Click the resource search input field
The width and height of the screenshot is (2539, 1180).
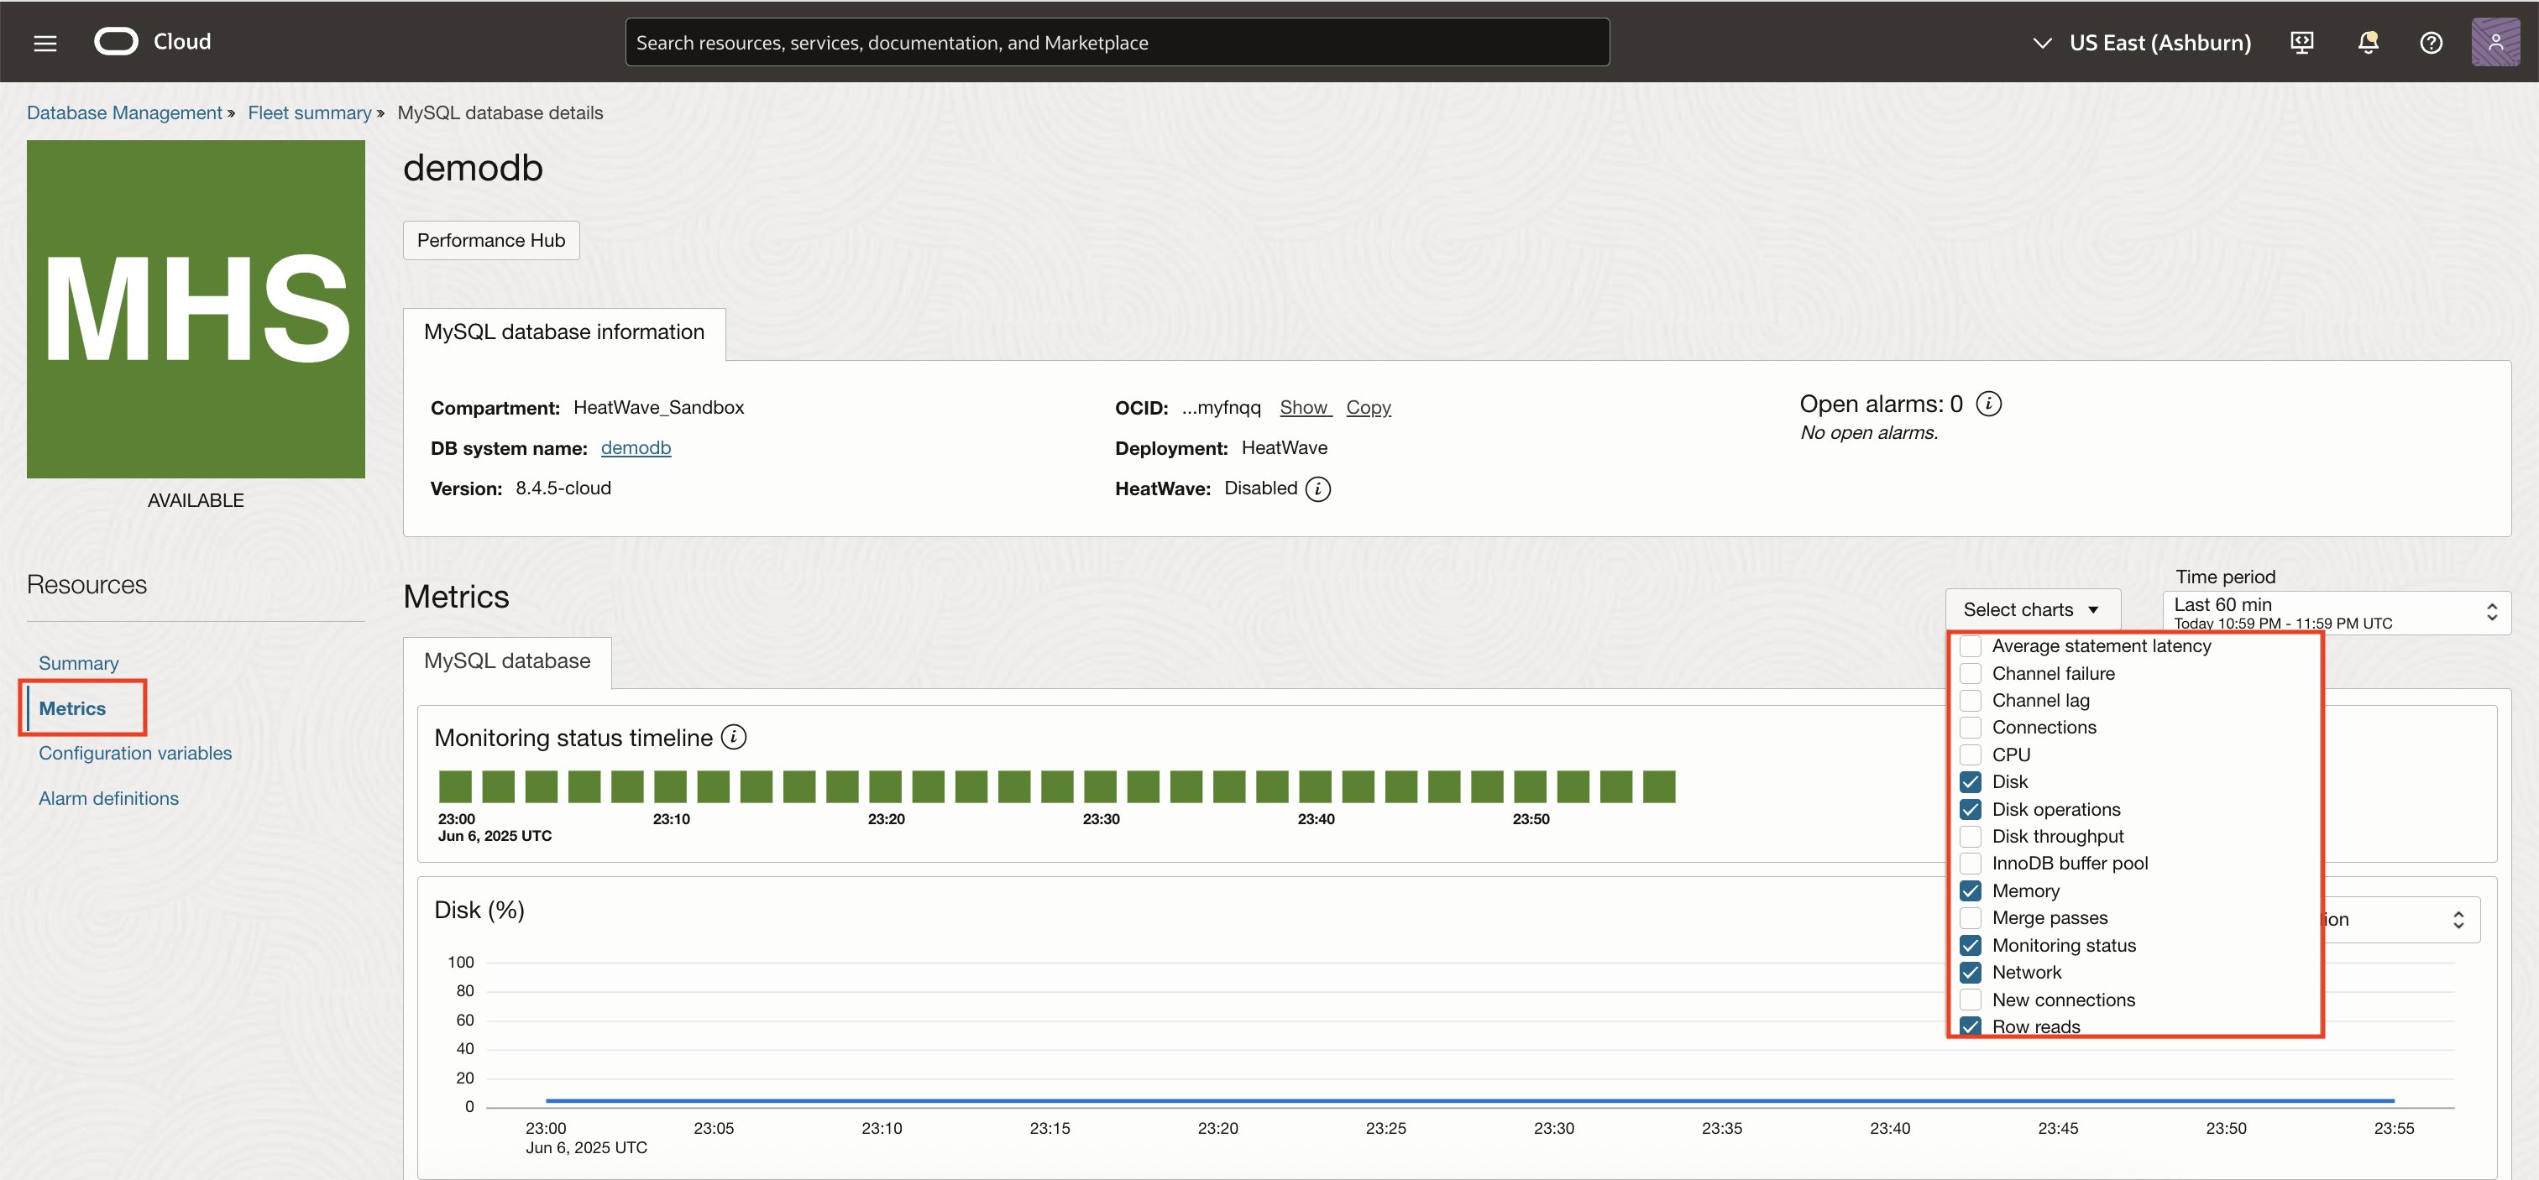click(1117, 41)
